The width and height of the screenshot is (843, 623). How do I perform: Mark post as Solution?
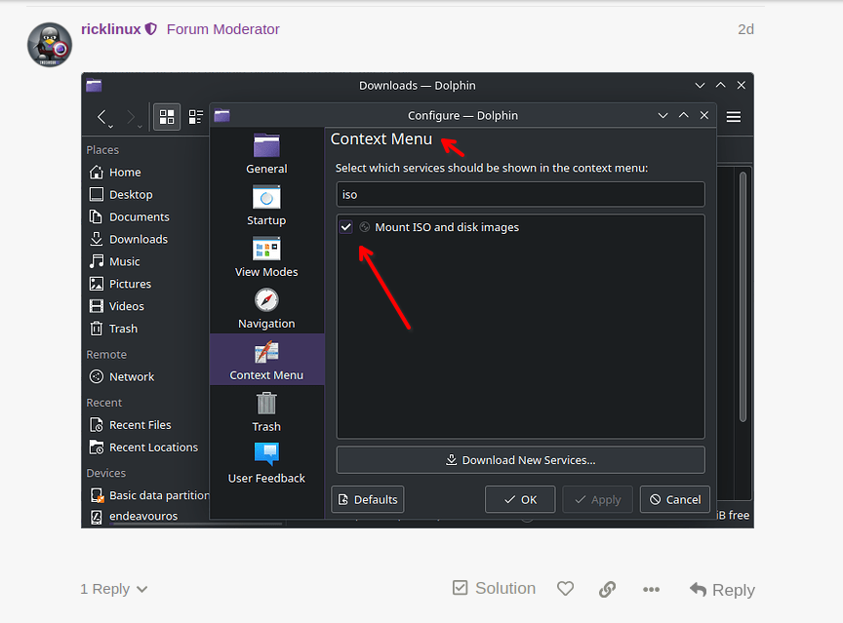tap(494, 589)
